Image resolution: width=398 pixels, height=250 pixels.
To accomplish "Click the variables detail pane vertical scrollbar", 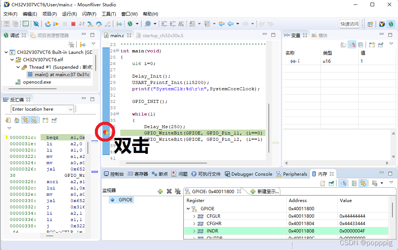I will pos(394,145).
